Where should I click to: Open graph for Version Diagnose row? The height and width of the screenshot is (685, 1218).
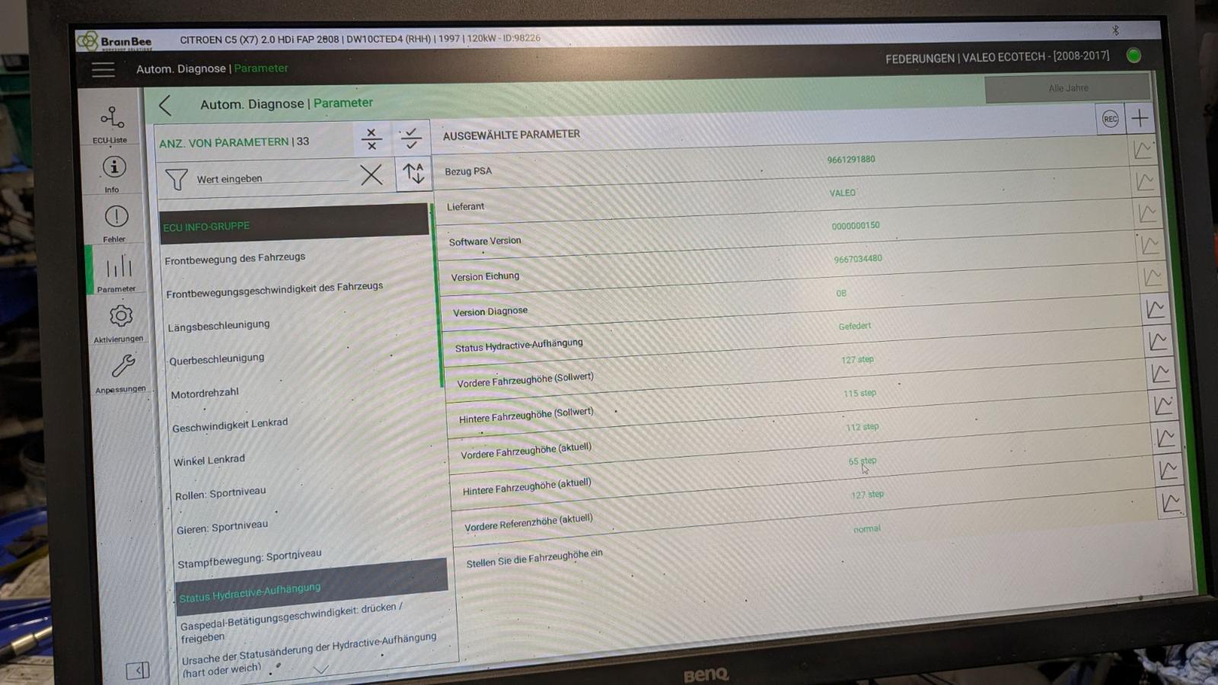pyautogui.click(x=1153, y=277)
